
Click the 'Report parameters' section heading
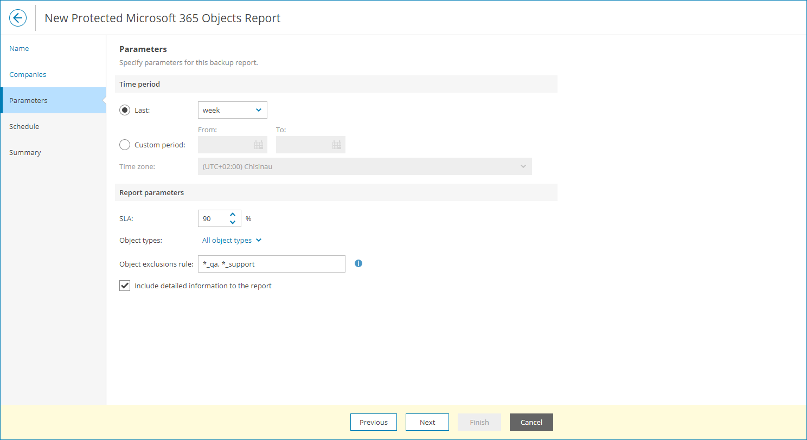pyautogui.click(x=151, y=192)
